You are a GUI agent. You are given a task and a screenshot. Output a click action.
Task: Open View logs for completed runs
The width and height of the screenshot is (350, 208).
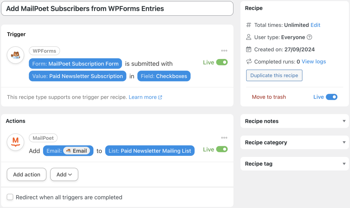coord(313,62)
